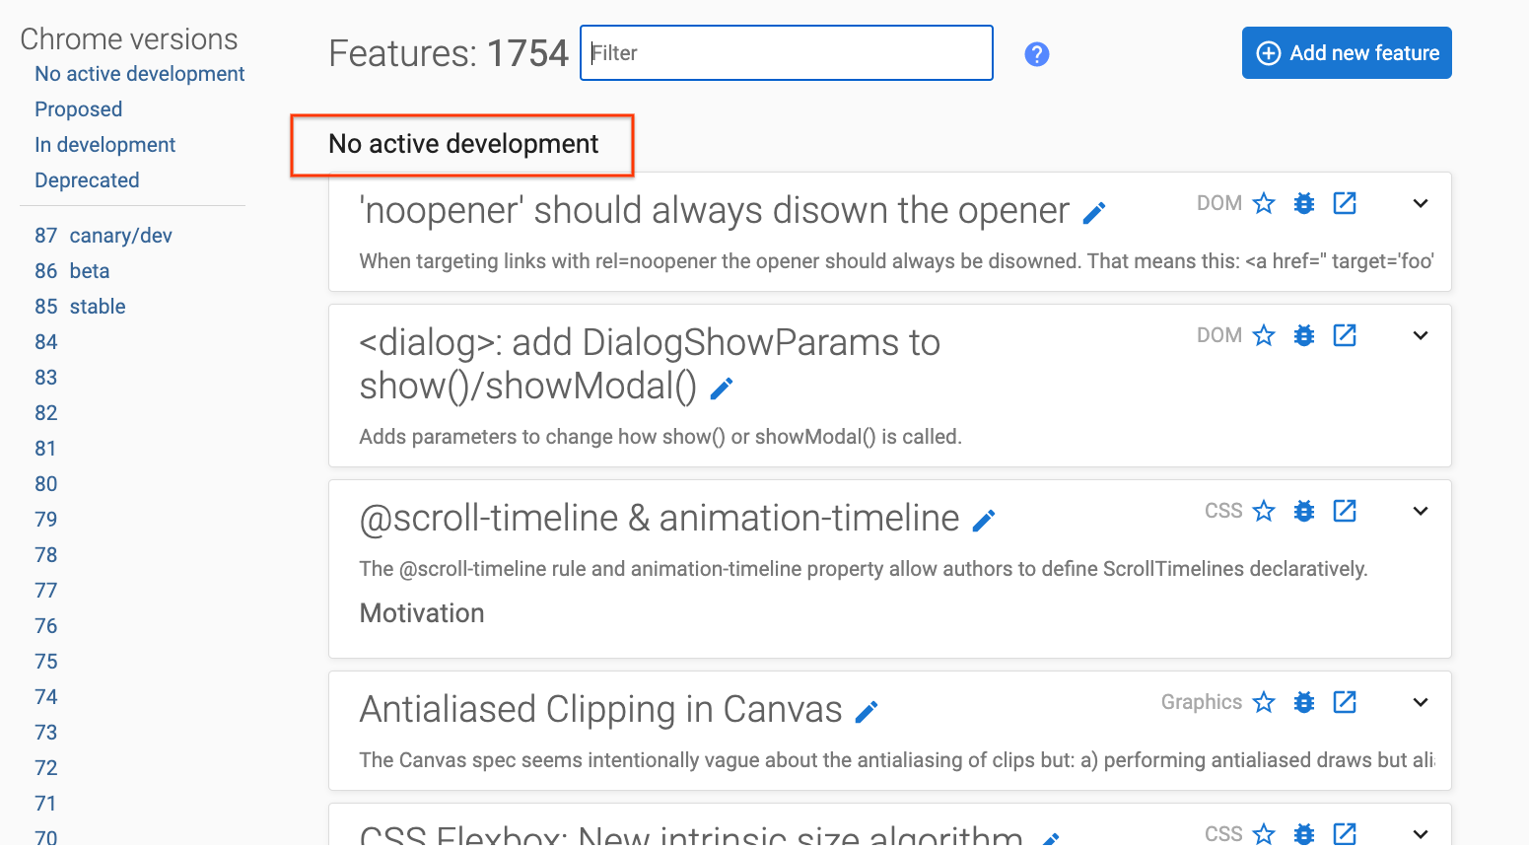Edit the Antialiased Clipping in Canvas title
Image resolution: width=1529 pixels, height=849 pixels.
[x=866, y=710]
